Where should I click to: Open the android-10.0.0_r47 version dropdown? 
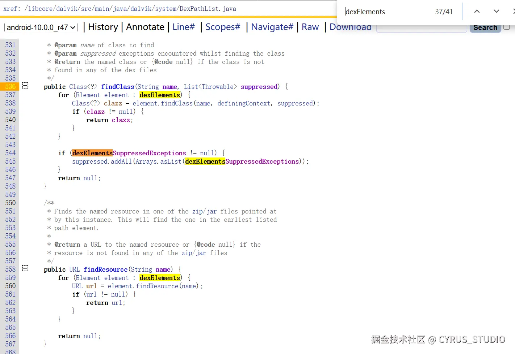(41, 27)
